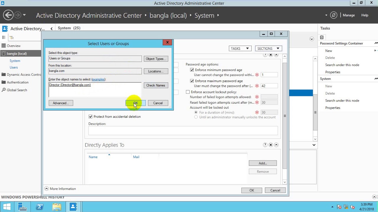Click the forward navigation arrow
Screen dimensions: 378x212
pyautogui.click(x=18, y=15)
